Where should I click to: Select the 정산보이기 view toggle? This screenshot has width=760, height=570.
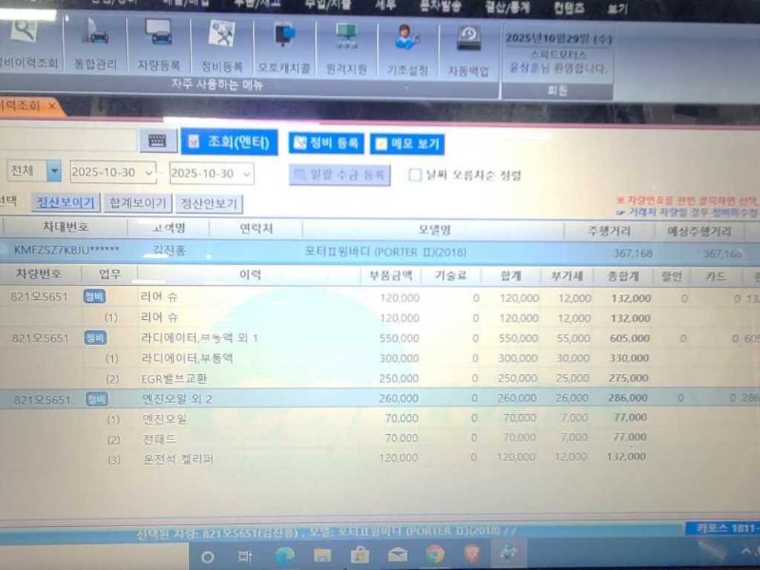[66, 203]
